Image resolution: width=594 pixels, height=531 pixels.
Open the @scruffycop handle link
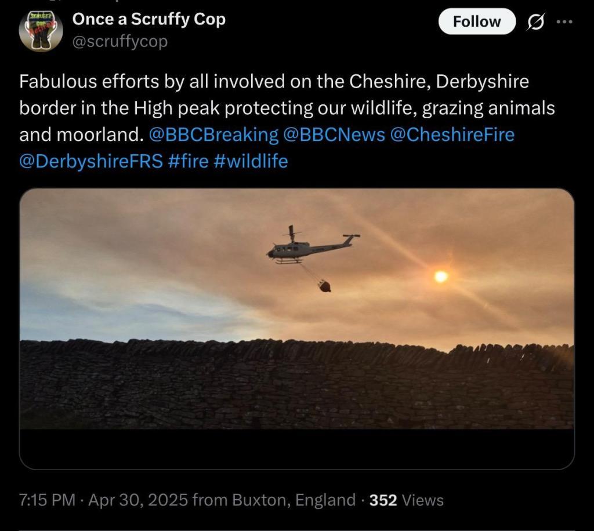tap(119, 42)
